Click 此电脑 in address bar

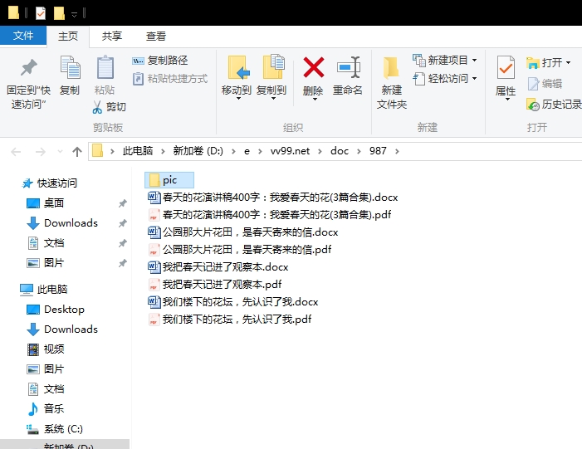137,151
